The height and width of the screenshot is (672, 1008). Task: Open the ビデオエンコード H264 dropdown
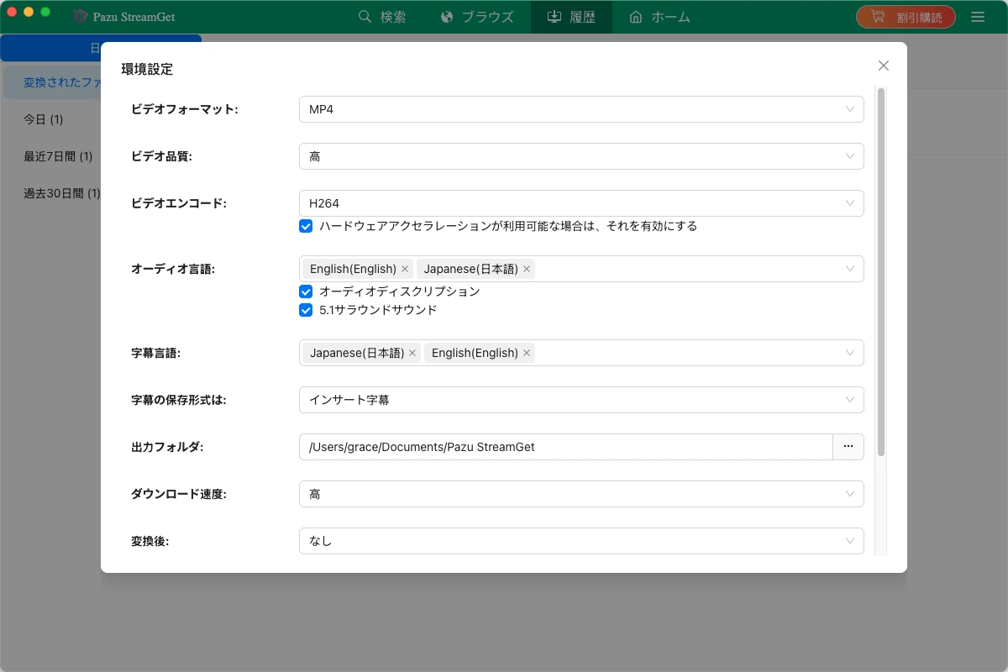[581, 203]
